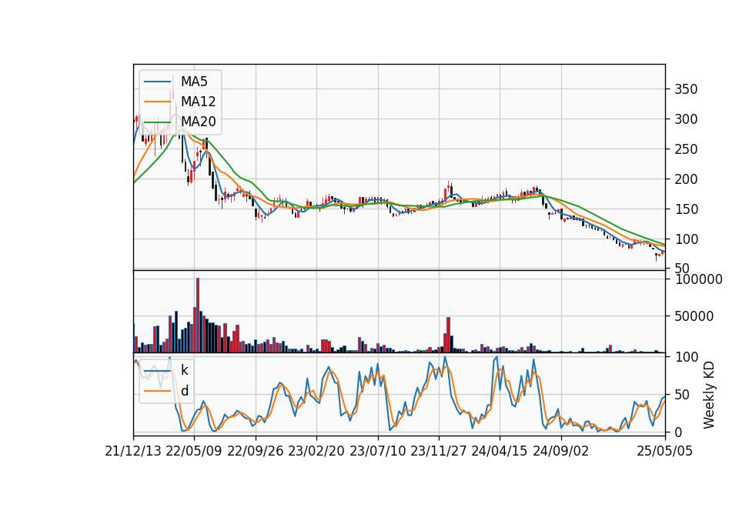Click the 0 tick on KD axis

(x=679, y=432)
